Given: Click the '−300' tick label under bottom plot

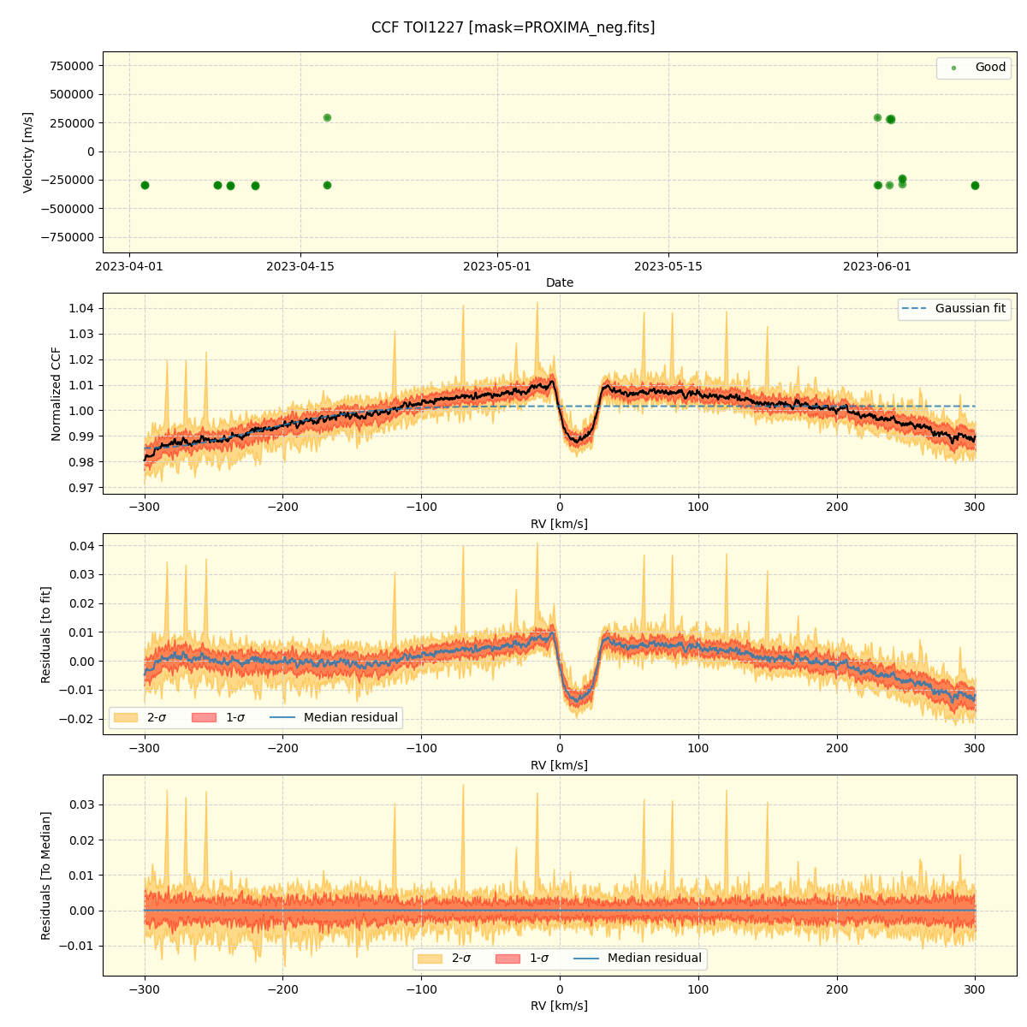Looking at the screenshot, I should (145, 989).
